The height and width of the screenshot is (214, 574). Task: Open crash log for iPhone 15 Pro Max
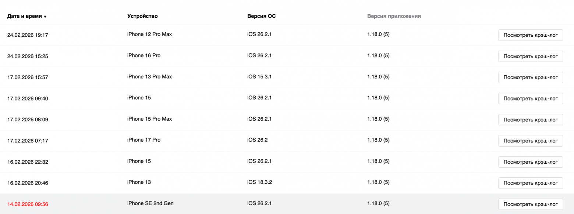pyautogui.click(x=530, y=120)
